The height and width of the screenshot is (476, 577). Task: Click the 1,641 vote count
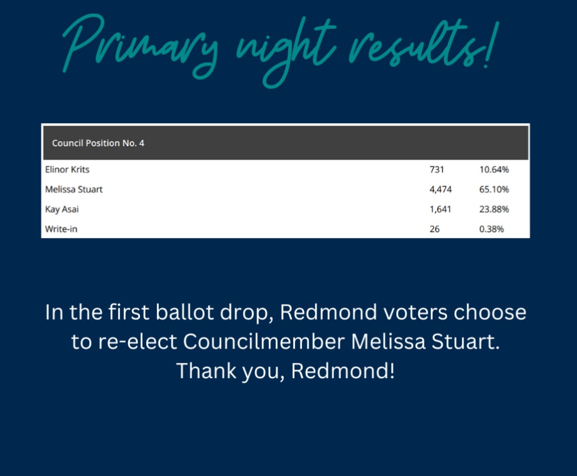tap(440, 210)
